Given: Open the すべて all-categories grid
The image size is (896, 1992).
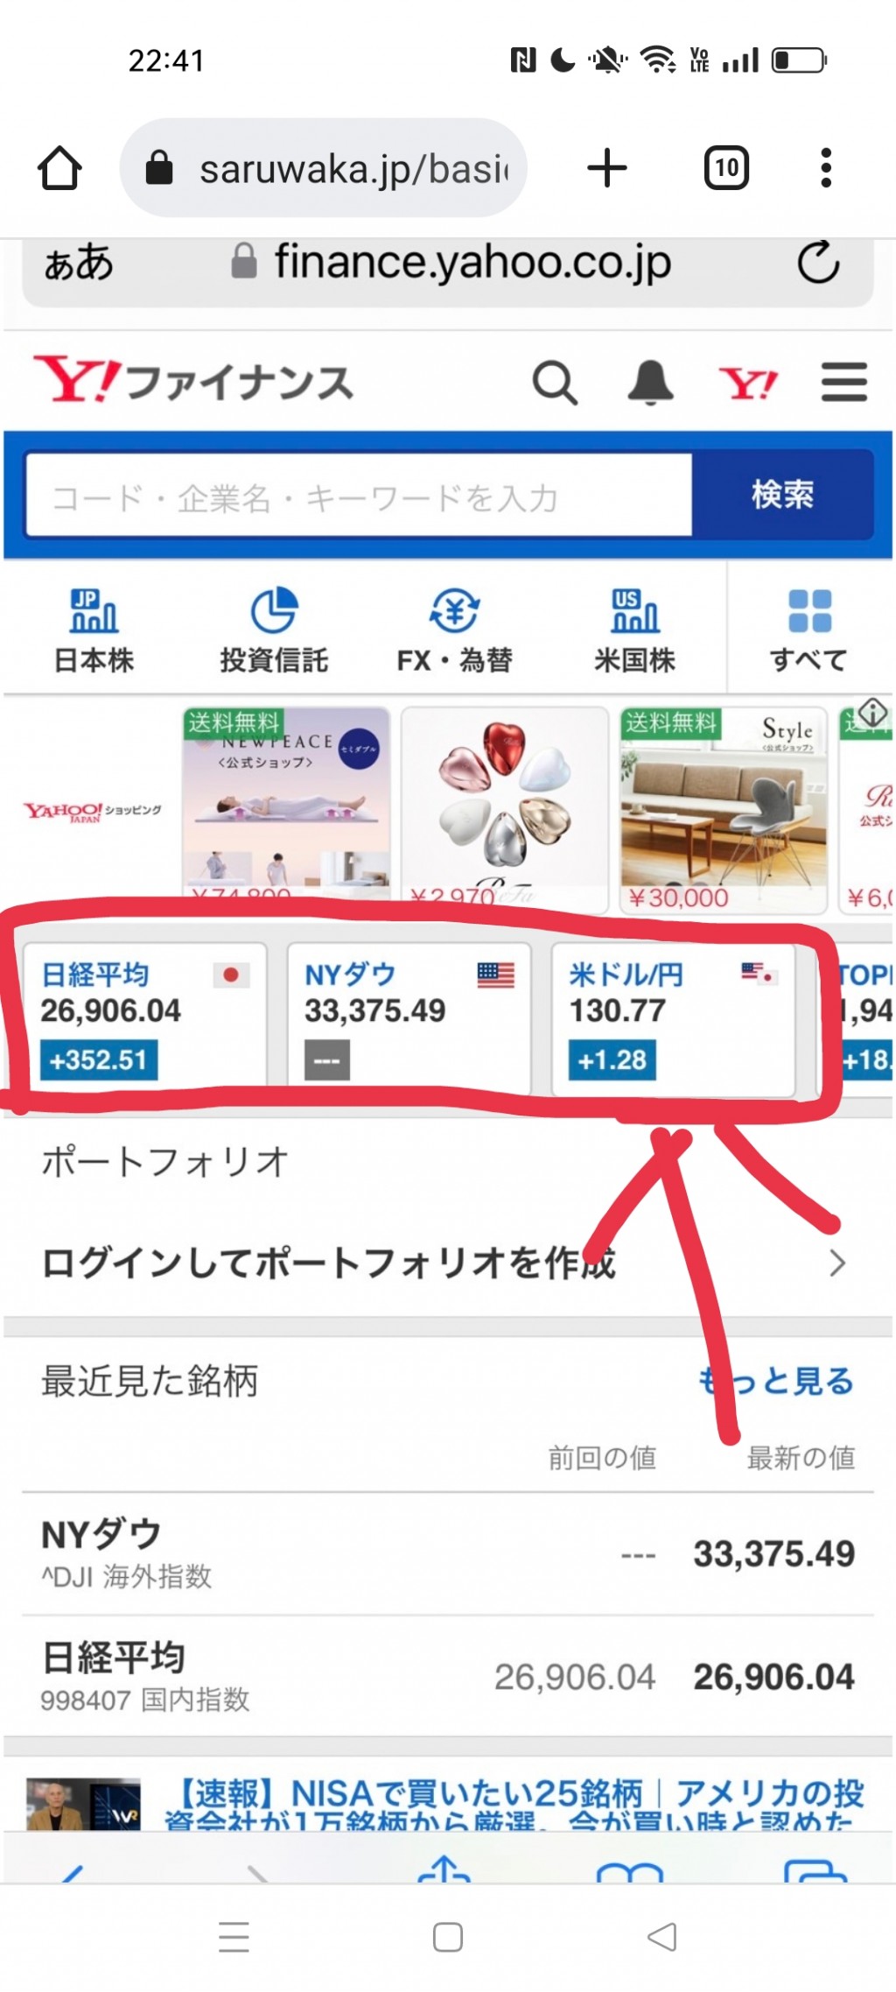Looking at the screenshot, I should (x=809, y=630).
